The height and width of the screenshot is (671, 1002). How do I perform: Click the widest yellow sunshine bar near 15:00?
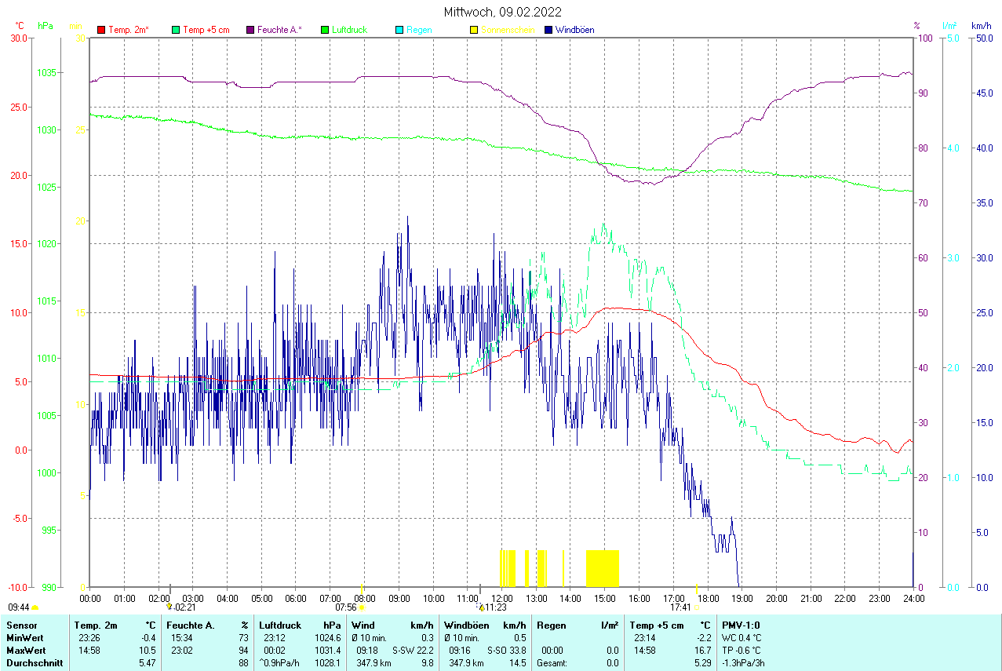tap(603, 568)
